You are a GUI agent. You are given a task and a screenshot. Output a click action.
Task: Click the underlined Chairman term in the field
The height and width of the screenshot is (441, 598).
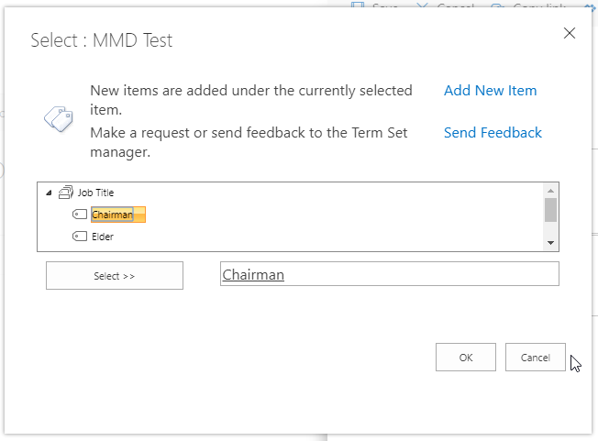253,274
